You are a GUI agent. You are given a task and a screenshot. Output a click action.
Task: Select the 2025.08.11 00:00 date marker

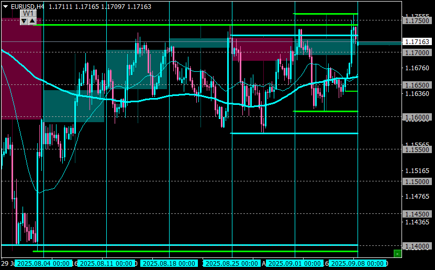pyautogui.click(x=106, y=263)
